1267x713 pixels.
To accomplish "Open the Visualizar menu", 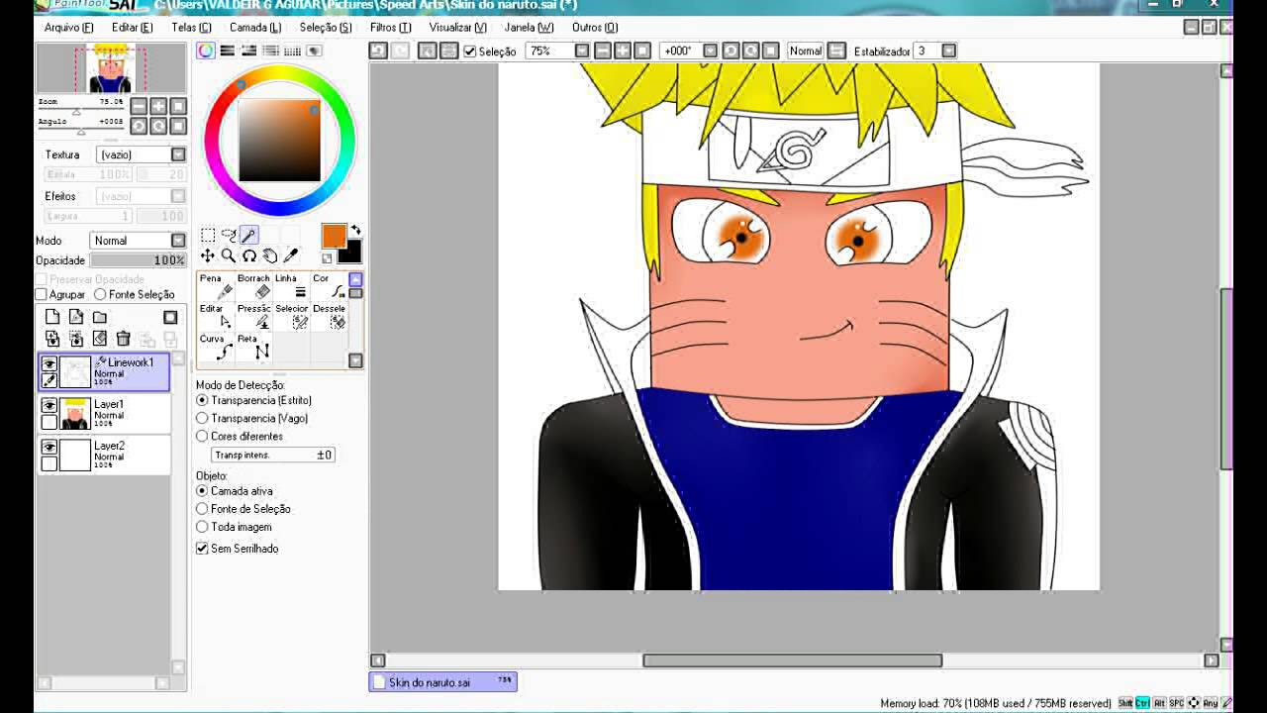I will [x=457, y=28].
